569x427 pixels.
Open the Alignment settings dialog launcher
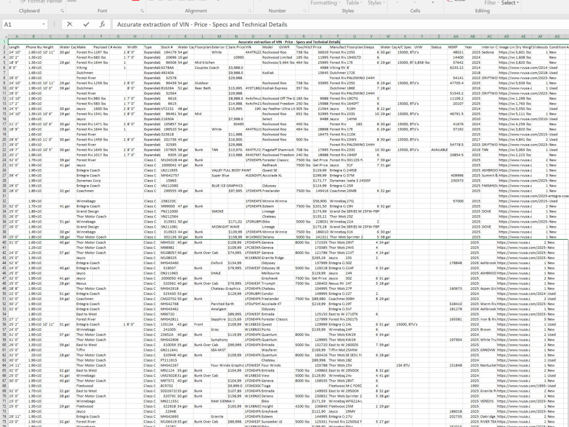[249, 11]
